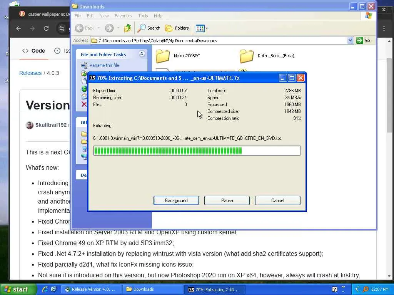Click the orange magnifier system tray icon
The height and width of the screenshot is (295, 394).
click(x=366, y=290)
